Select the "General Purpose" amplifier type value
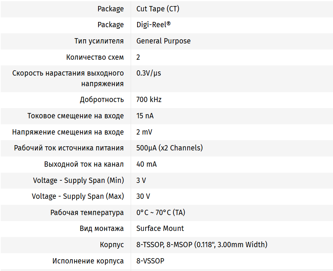Viewport: 333px width, 271px height. 163,41
